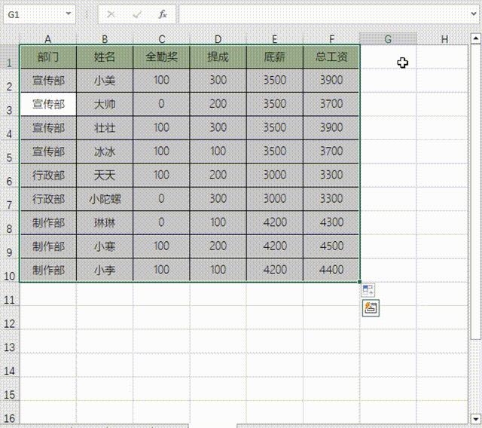Screen dimensions: 482x428
Task: Select the cell with name 小李
Action: pos(105,270)
